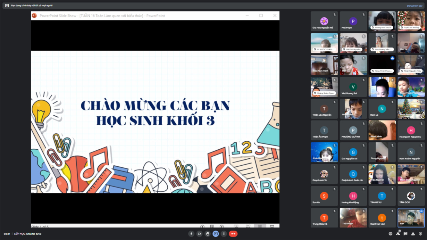Image resolution: width=427 pixels, height=240 pixels.
Task: Open the chat messages panel
Action: 405,234
